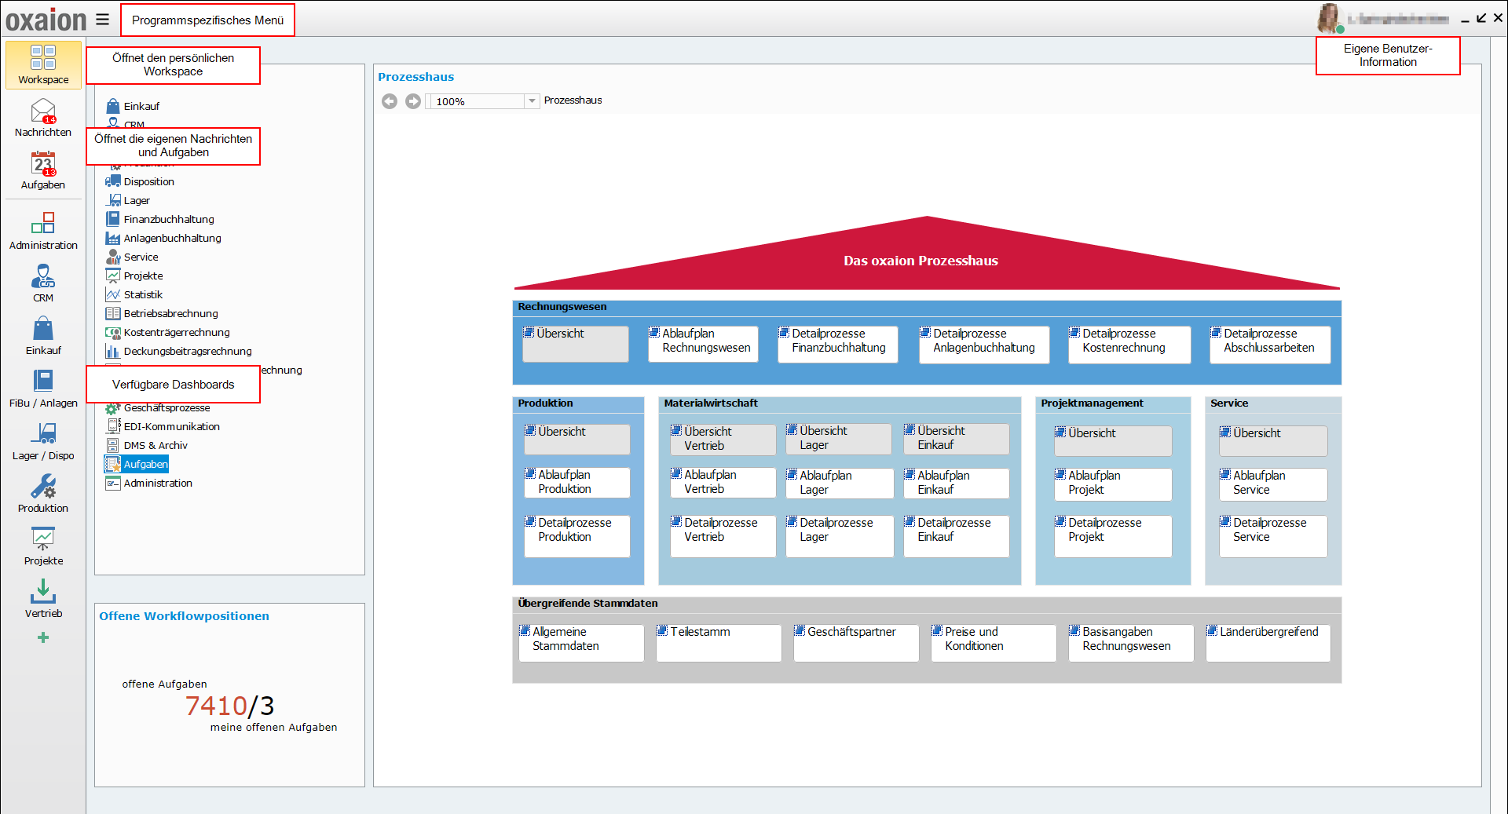1508x814 pixels.
Task: Select Lager in the dashboard list
Action: point(127,200)
